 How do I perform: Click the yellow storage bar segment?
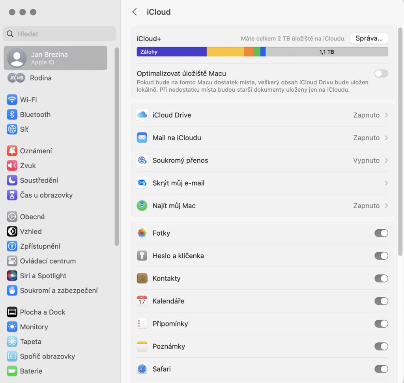click(x=225, y=52)
